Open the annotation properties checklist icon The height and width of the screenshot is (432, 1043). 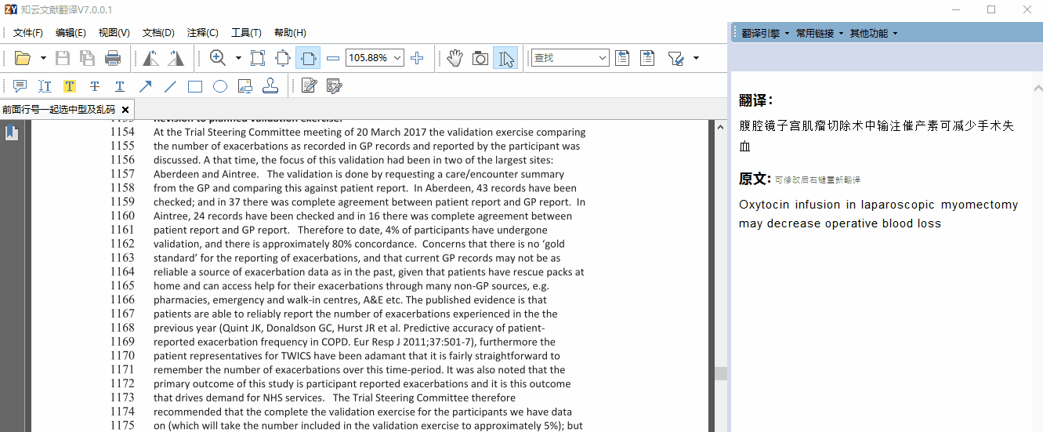(334, 86)
